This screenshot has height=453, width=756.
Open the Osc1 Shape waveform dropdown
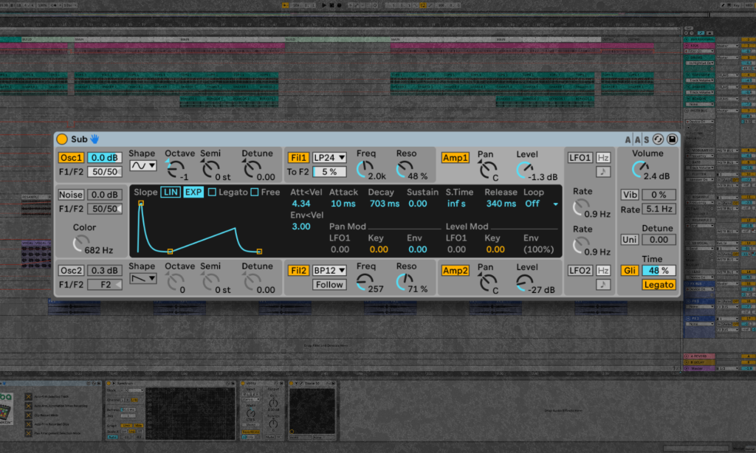click(142, 166)
